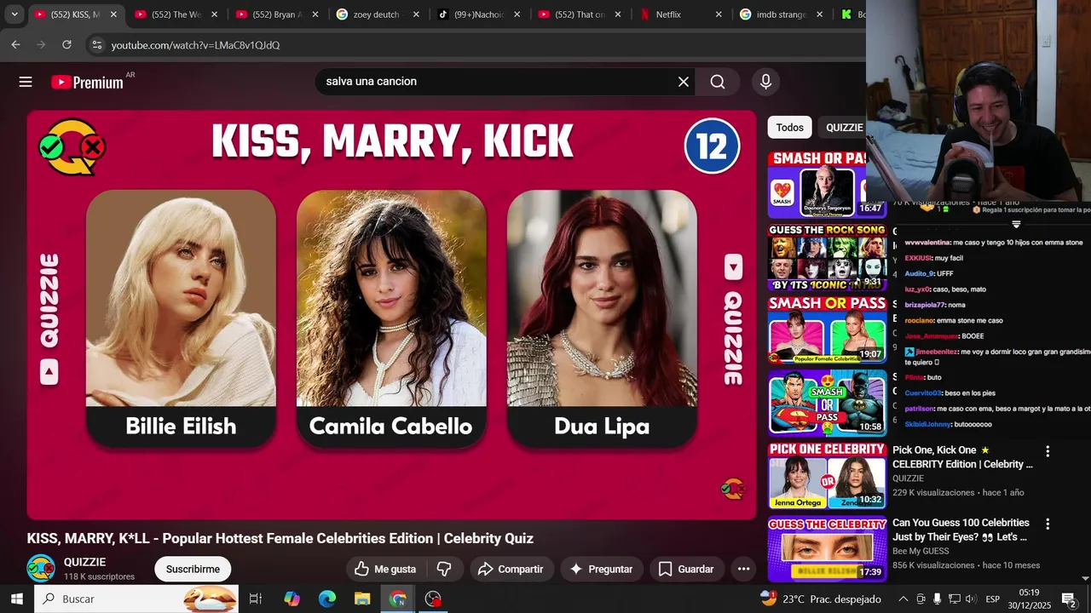Save the video with Guardar
Image resolution: width=1091 pixels, height=613 pixels.
pyautogui.click(x=687, y=569)
